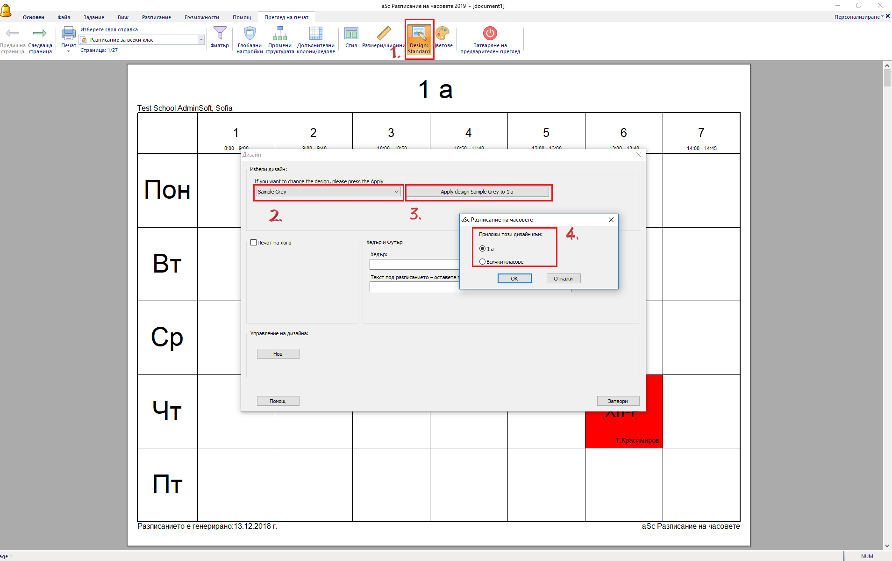Switch to the Възможности tab
892x561 pixels.
click(x=202, y=17)
